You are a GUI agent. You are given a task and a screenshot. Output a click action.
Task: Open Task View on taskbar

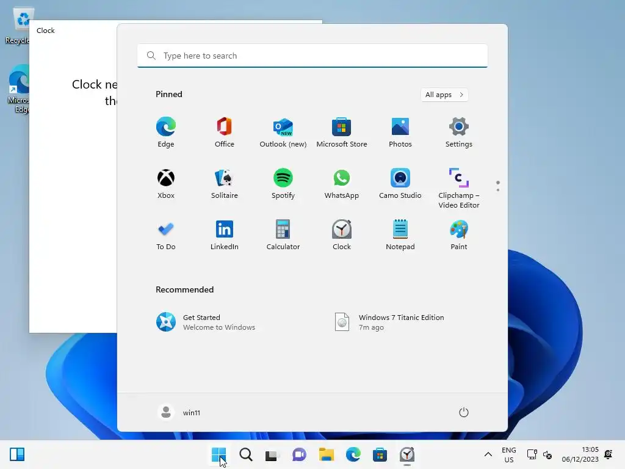click(272, 454)
